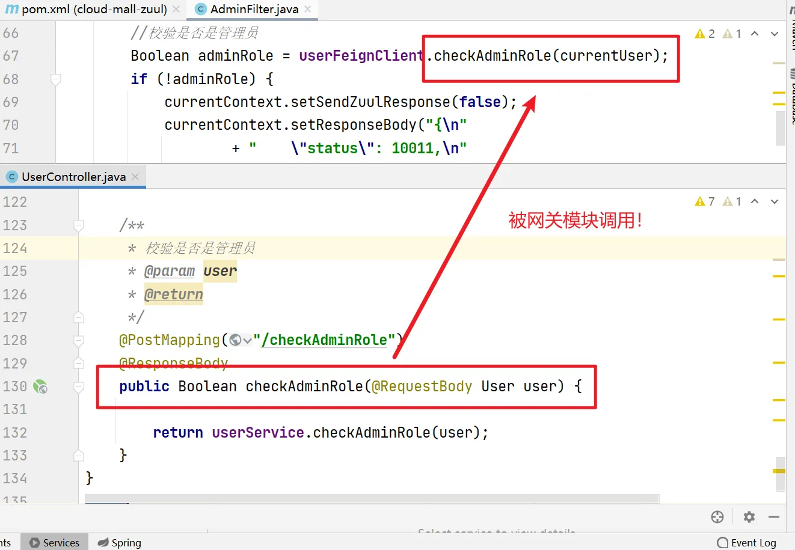Go to previous highlighted error in AdminFilter.java

[755, 34]
